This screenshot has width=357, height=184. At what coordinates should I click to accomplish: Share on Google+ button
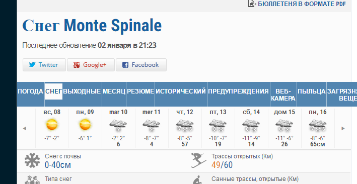click(91, 65)
